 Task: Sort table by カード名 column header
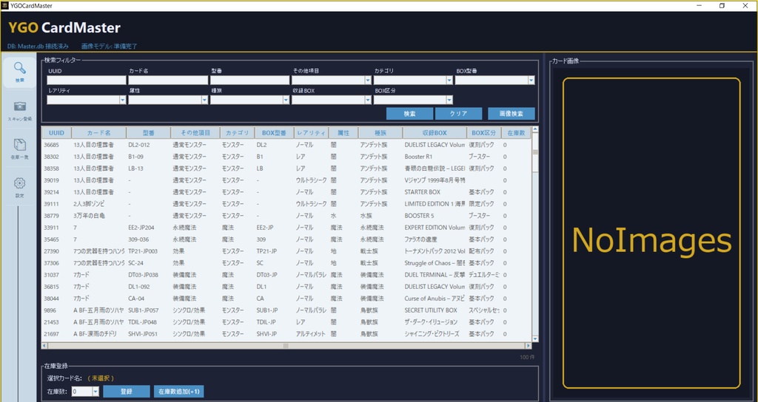98,133
